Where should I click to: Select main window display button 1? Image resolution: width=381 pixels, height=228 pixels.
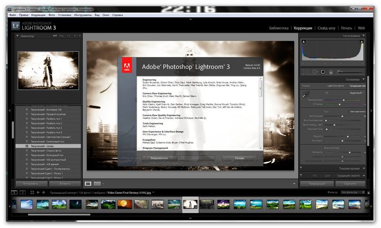click(x=14, y=193)
